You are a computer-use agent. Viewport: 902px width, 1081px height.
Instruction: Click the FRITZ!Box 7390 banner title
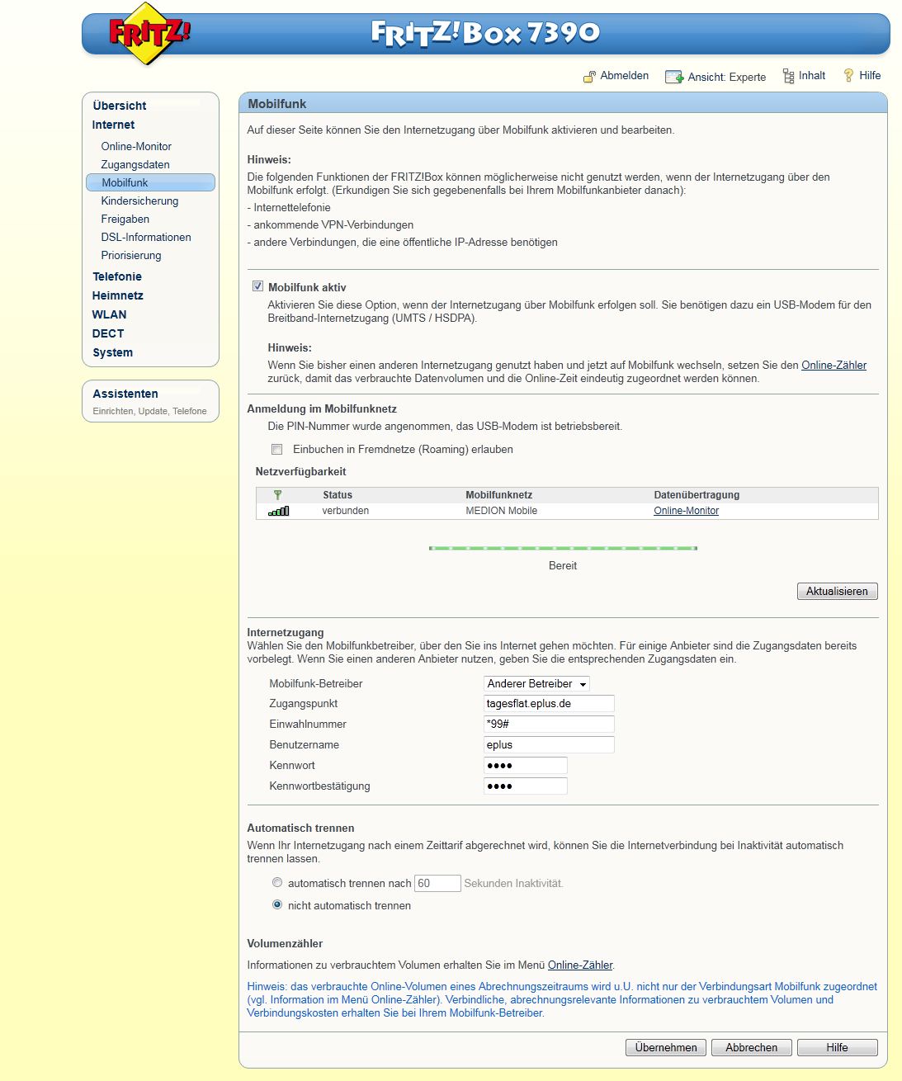[485, 33]
